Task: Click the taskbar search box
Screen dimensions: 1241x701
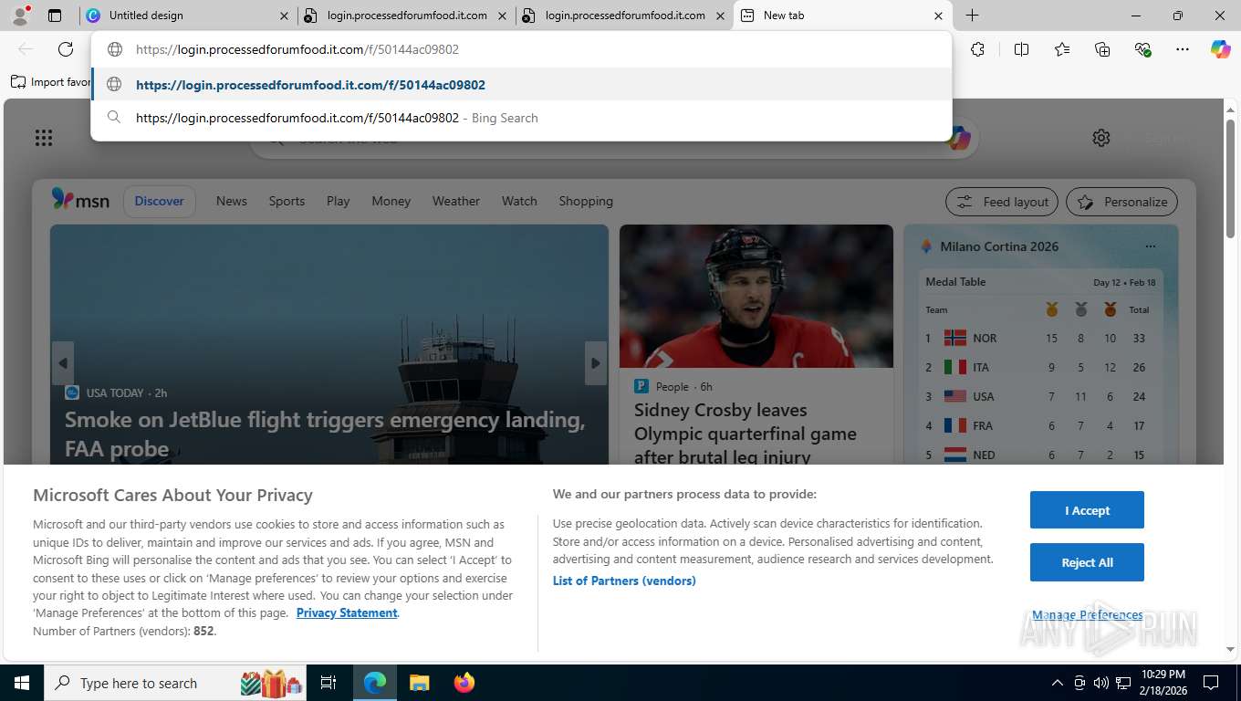Action: pyautogui.click(x=176, y=683)
